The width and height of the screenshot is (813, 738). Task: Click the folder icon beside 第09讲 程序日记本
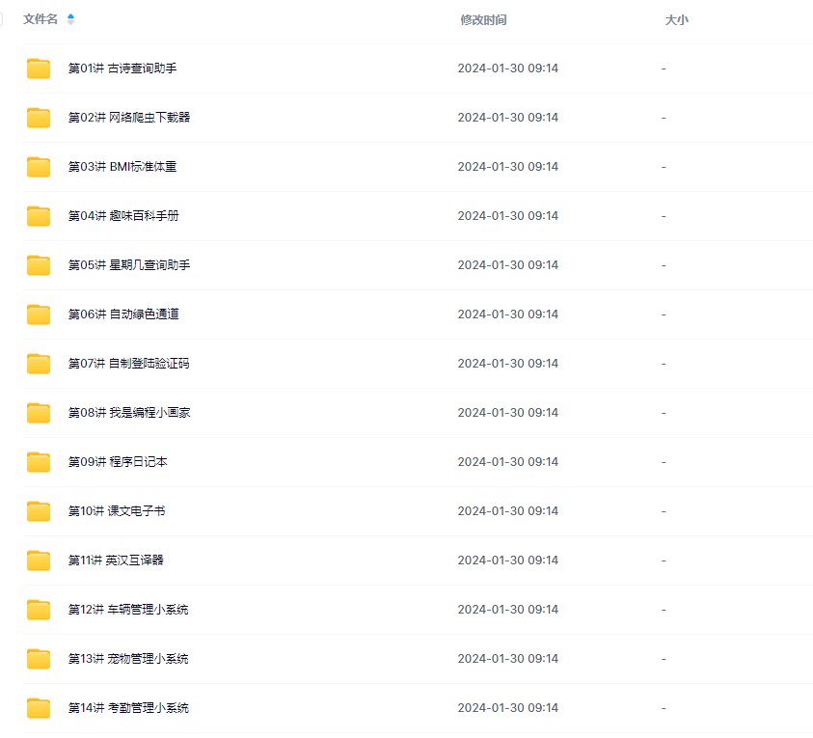pyautogui.click(x=37, y=461)
